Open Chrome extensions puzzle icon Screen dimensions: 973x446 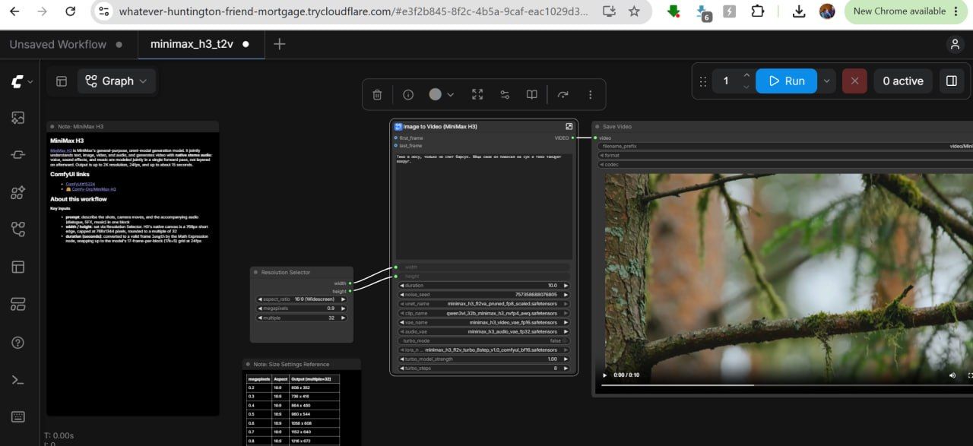click(x=758, y=11)
